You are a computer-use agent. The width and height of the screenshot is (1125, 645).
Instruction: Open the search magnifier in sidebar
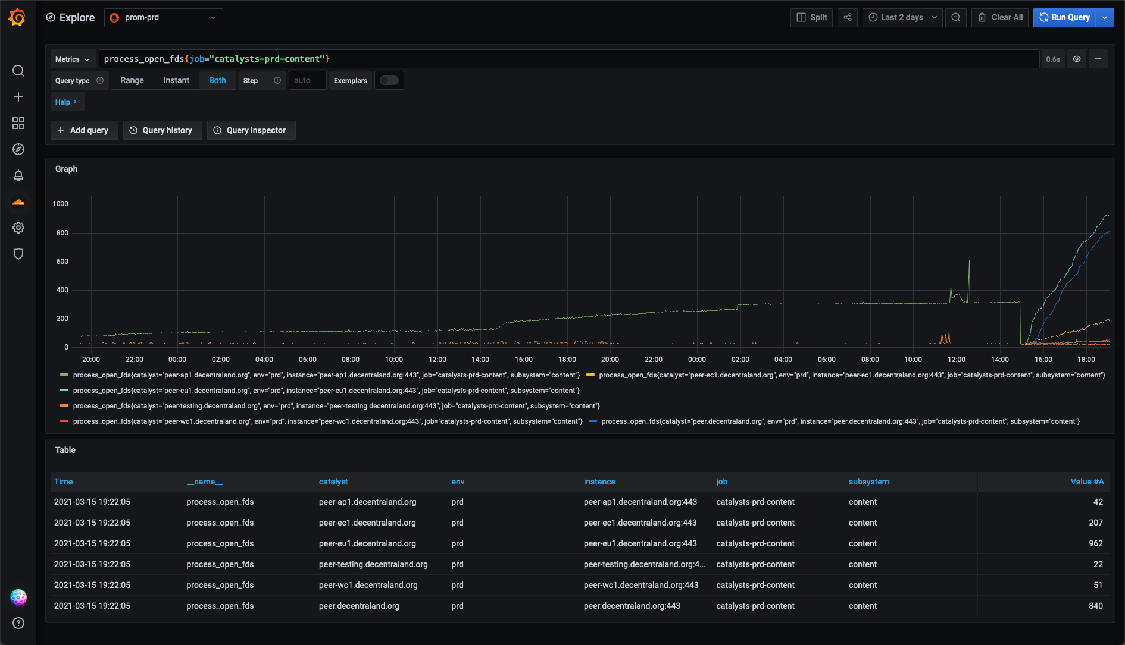click(18, 71)
